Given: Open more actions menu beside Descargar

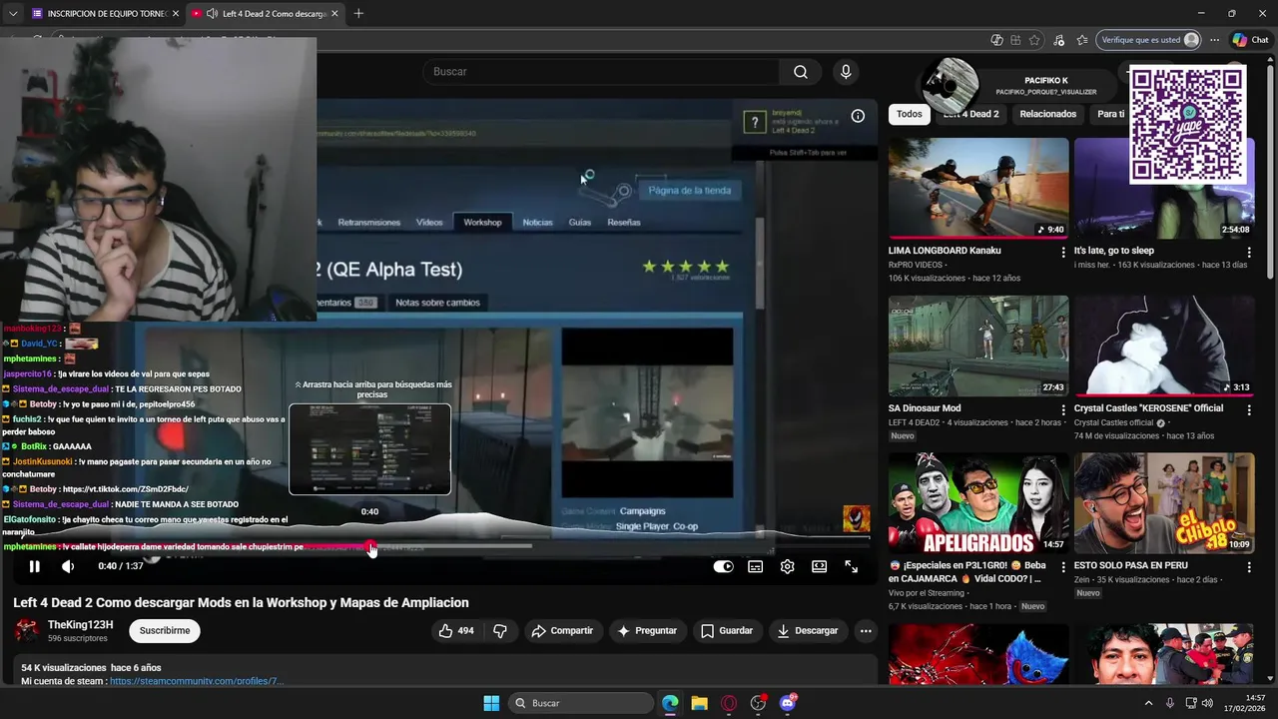Looking at the screenshot, I should coord(866,630).
